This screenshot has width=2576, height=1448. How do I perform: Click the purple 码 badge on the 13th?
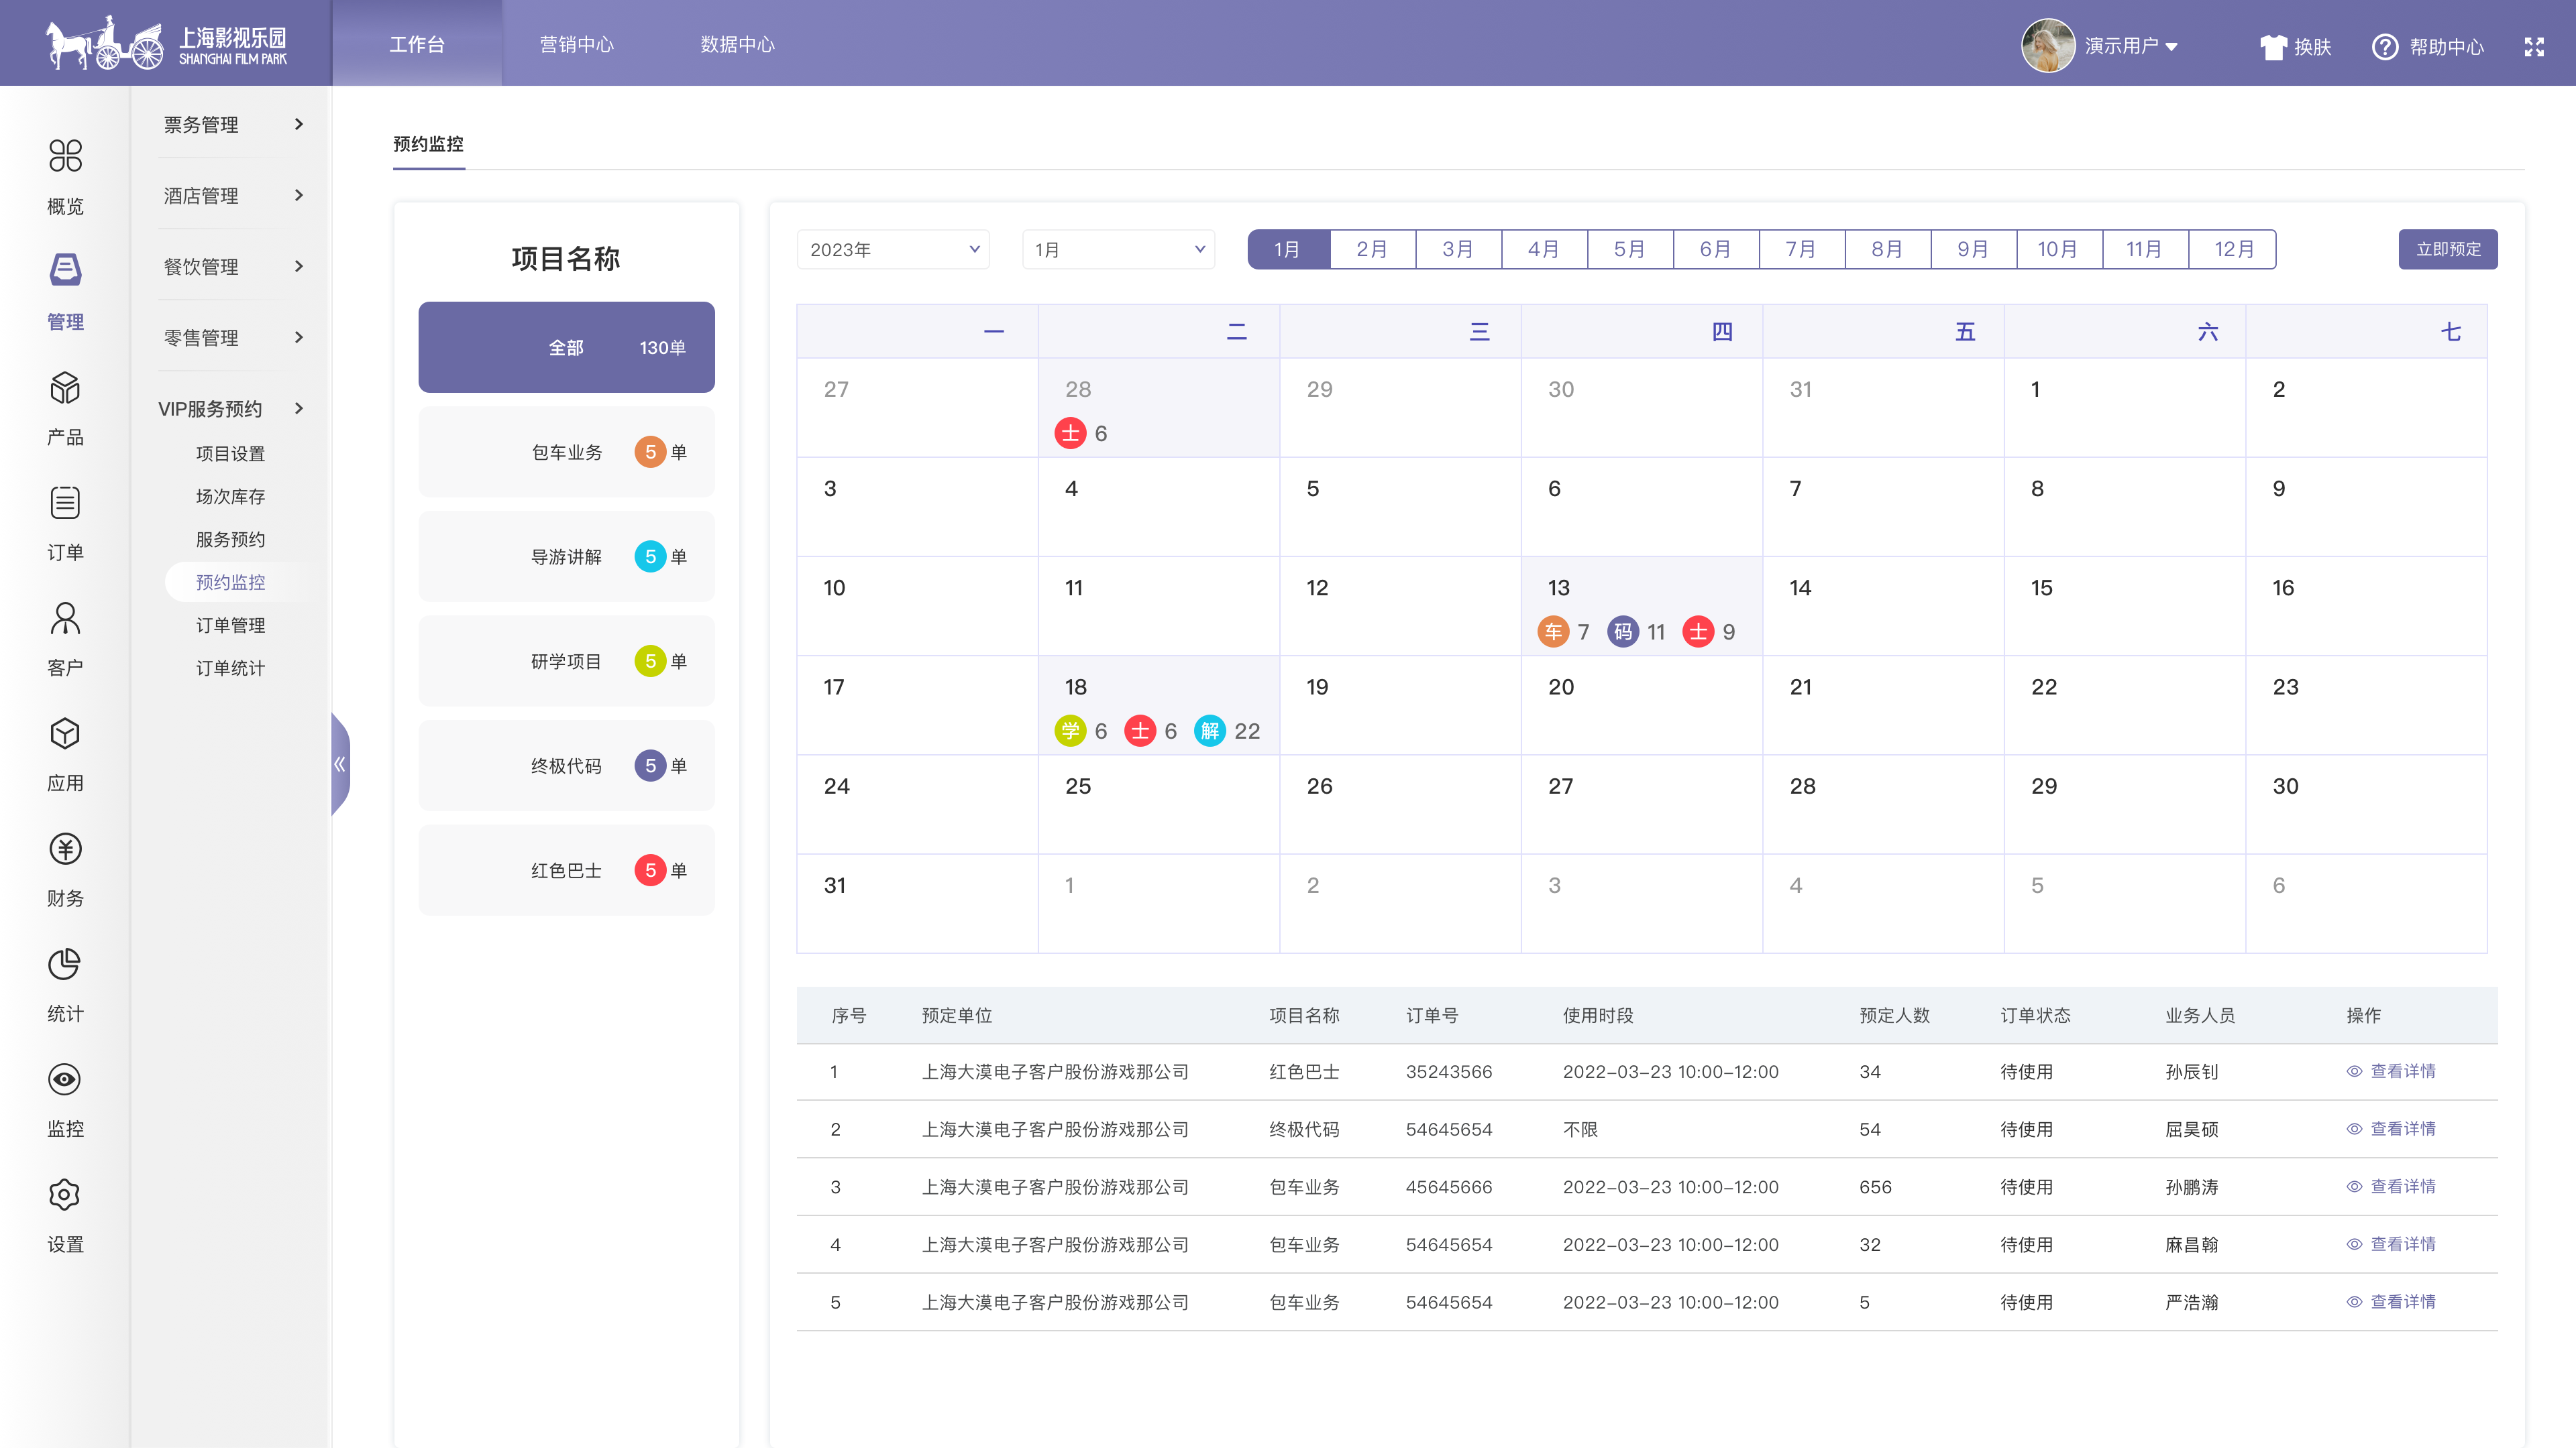point(1623,631)
